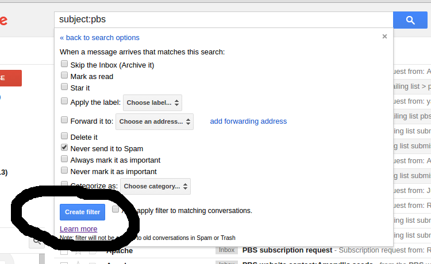Click add forwarding address link
The width and height of the screenshot is (431, 264).
pyautogui.click(x=248, y=121)
